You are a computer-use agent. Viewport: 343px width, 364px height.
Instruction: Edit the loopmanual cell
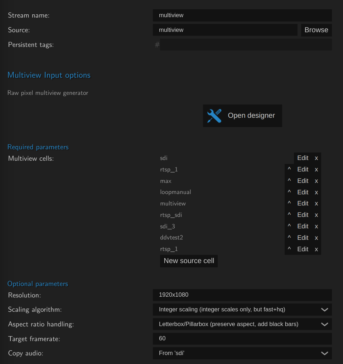click(303, 192)
